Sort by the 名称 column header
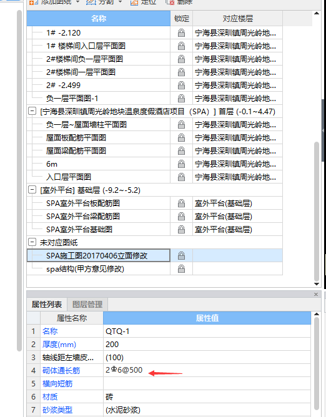Viewport: 326px width, 417px height. 99,18
